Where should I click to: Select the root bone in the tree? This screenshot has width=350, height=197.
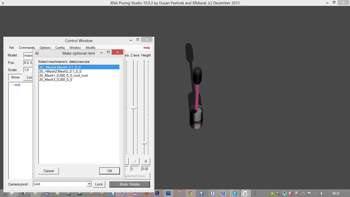point(17,85)
